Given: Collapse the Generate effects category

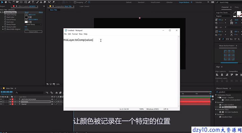Looking at the screenshot, I should (x=216, y=102).
